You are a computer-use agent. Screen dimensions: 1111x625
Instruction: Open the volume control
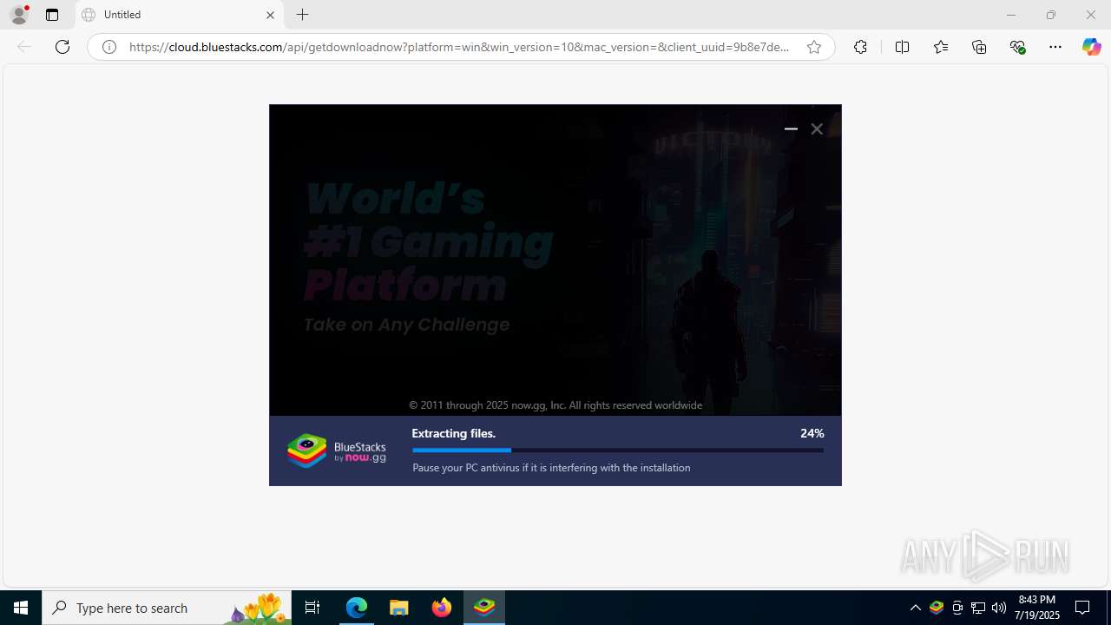coord(999,608)
